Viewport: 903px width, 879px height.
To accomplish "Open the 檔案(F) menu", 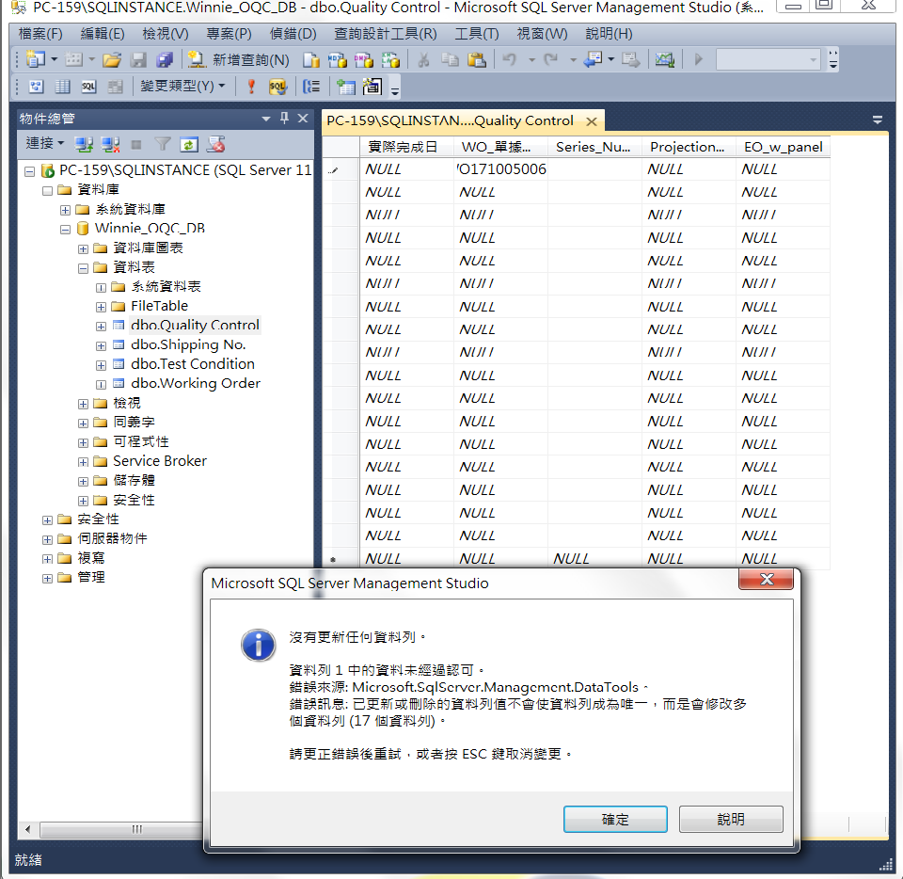I will pos(40,33).
